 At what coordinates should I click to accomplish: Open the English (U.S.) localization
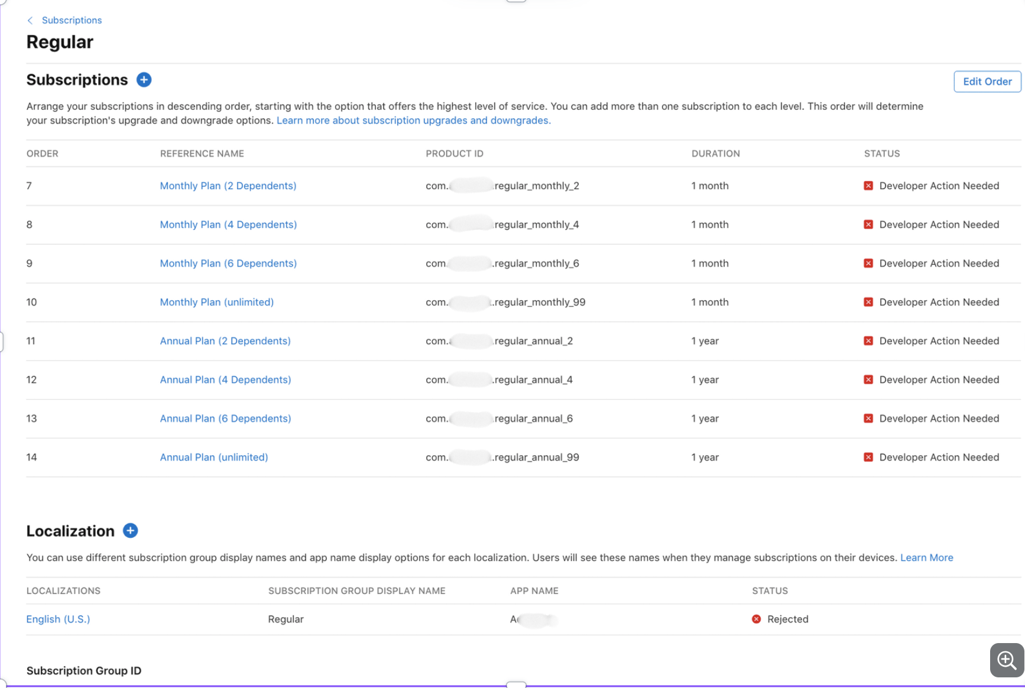58,619
